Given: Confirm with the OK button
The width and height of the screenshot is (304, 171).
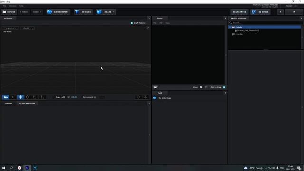Looking at the screenshot, I should pos(294,12).
